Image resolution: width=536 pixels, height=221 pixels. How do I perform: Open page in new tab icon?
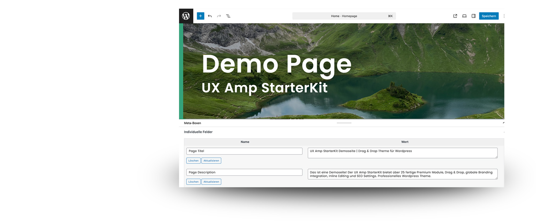click(455, 16)
